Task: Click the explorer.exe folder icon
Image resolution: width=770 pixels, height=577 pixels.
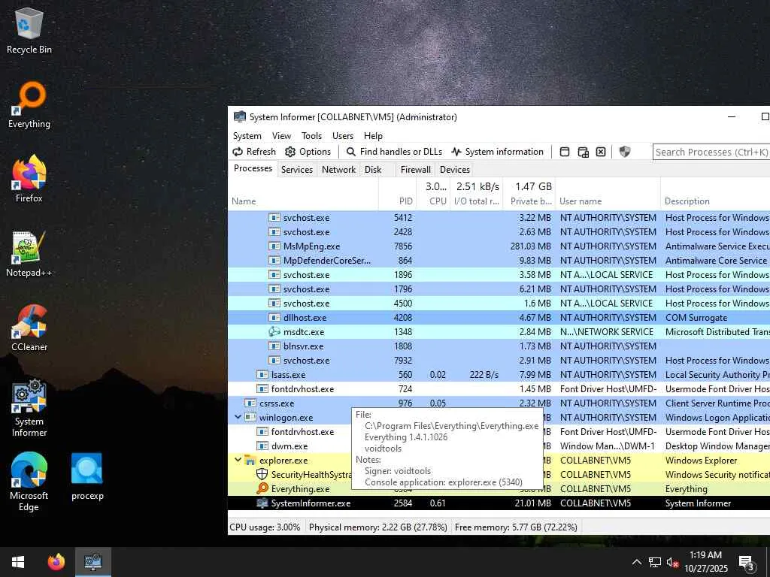Action: [x=250, y=461]
